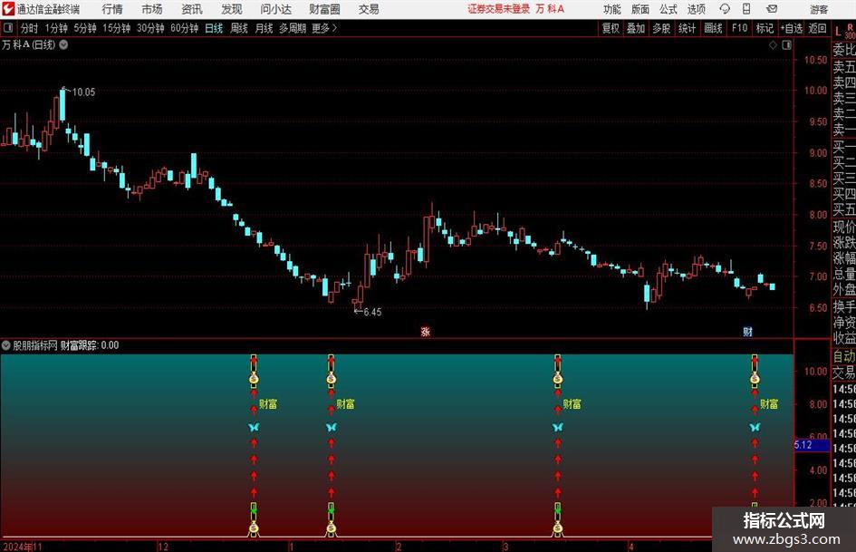Open the 交易 menu
The height and width of the screenshot is (552, 856).
(x=369, y=9)
